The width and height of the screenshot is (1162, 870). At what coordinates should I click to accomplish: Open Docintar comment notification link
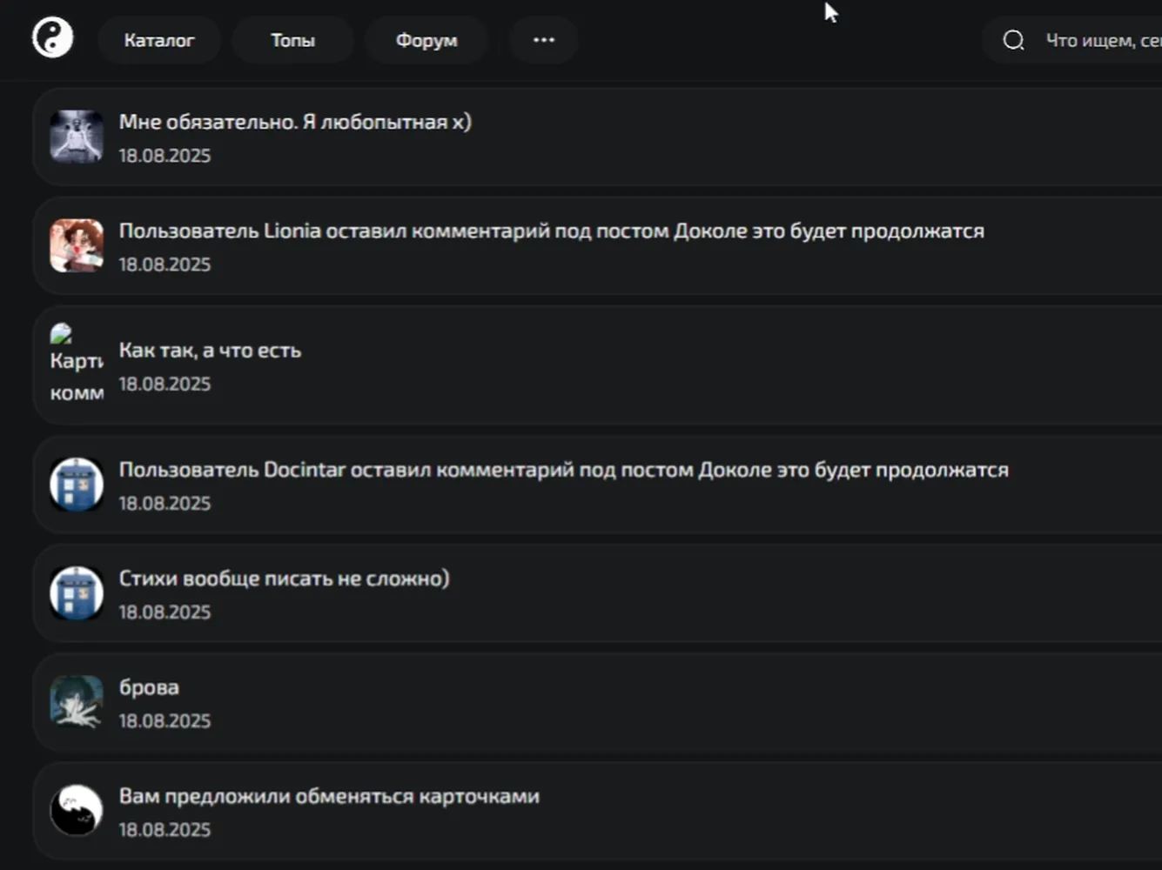(x=564, y=470)
